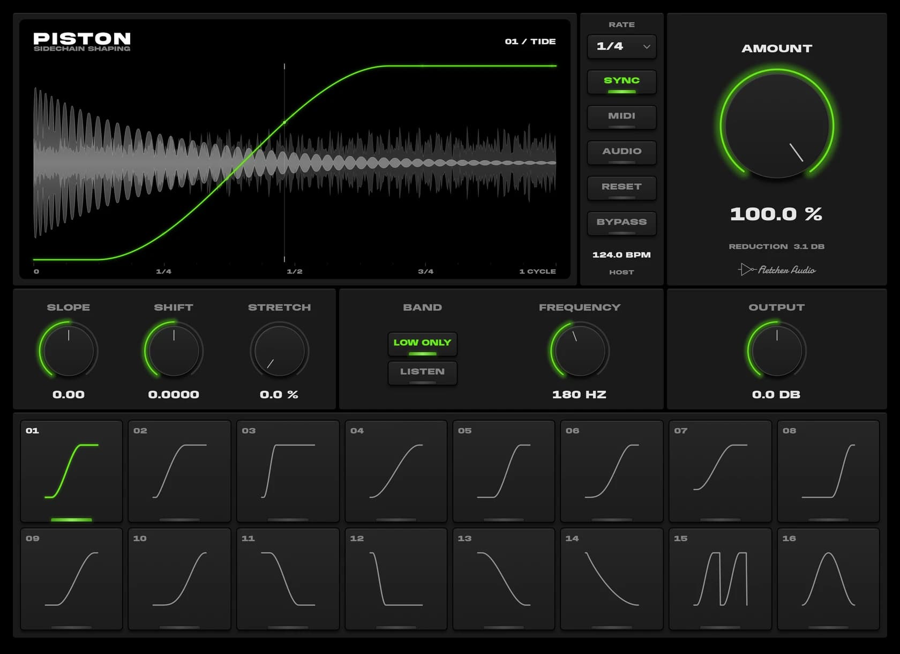Click the 0.0 DB output value

[x=776, y=395]
